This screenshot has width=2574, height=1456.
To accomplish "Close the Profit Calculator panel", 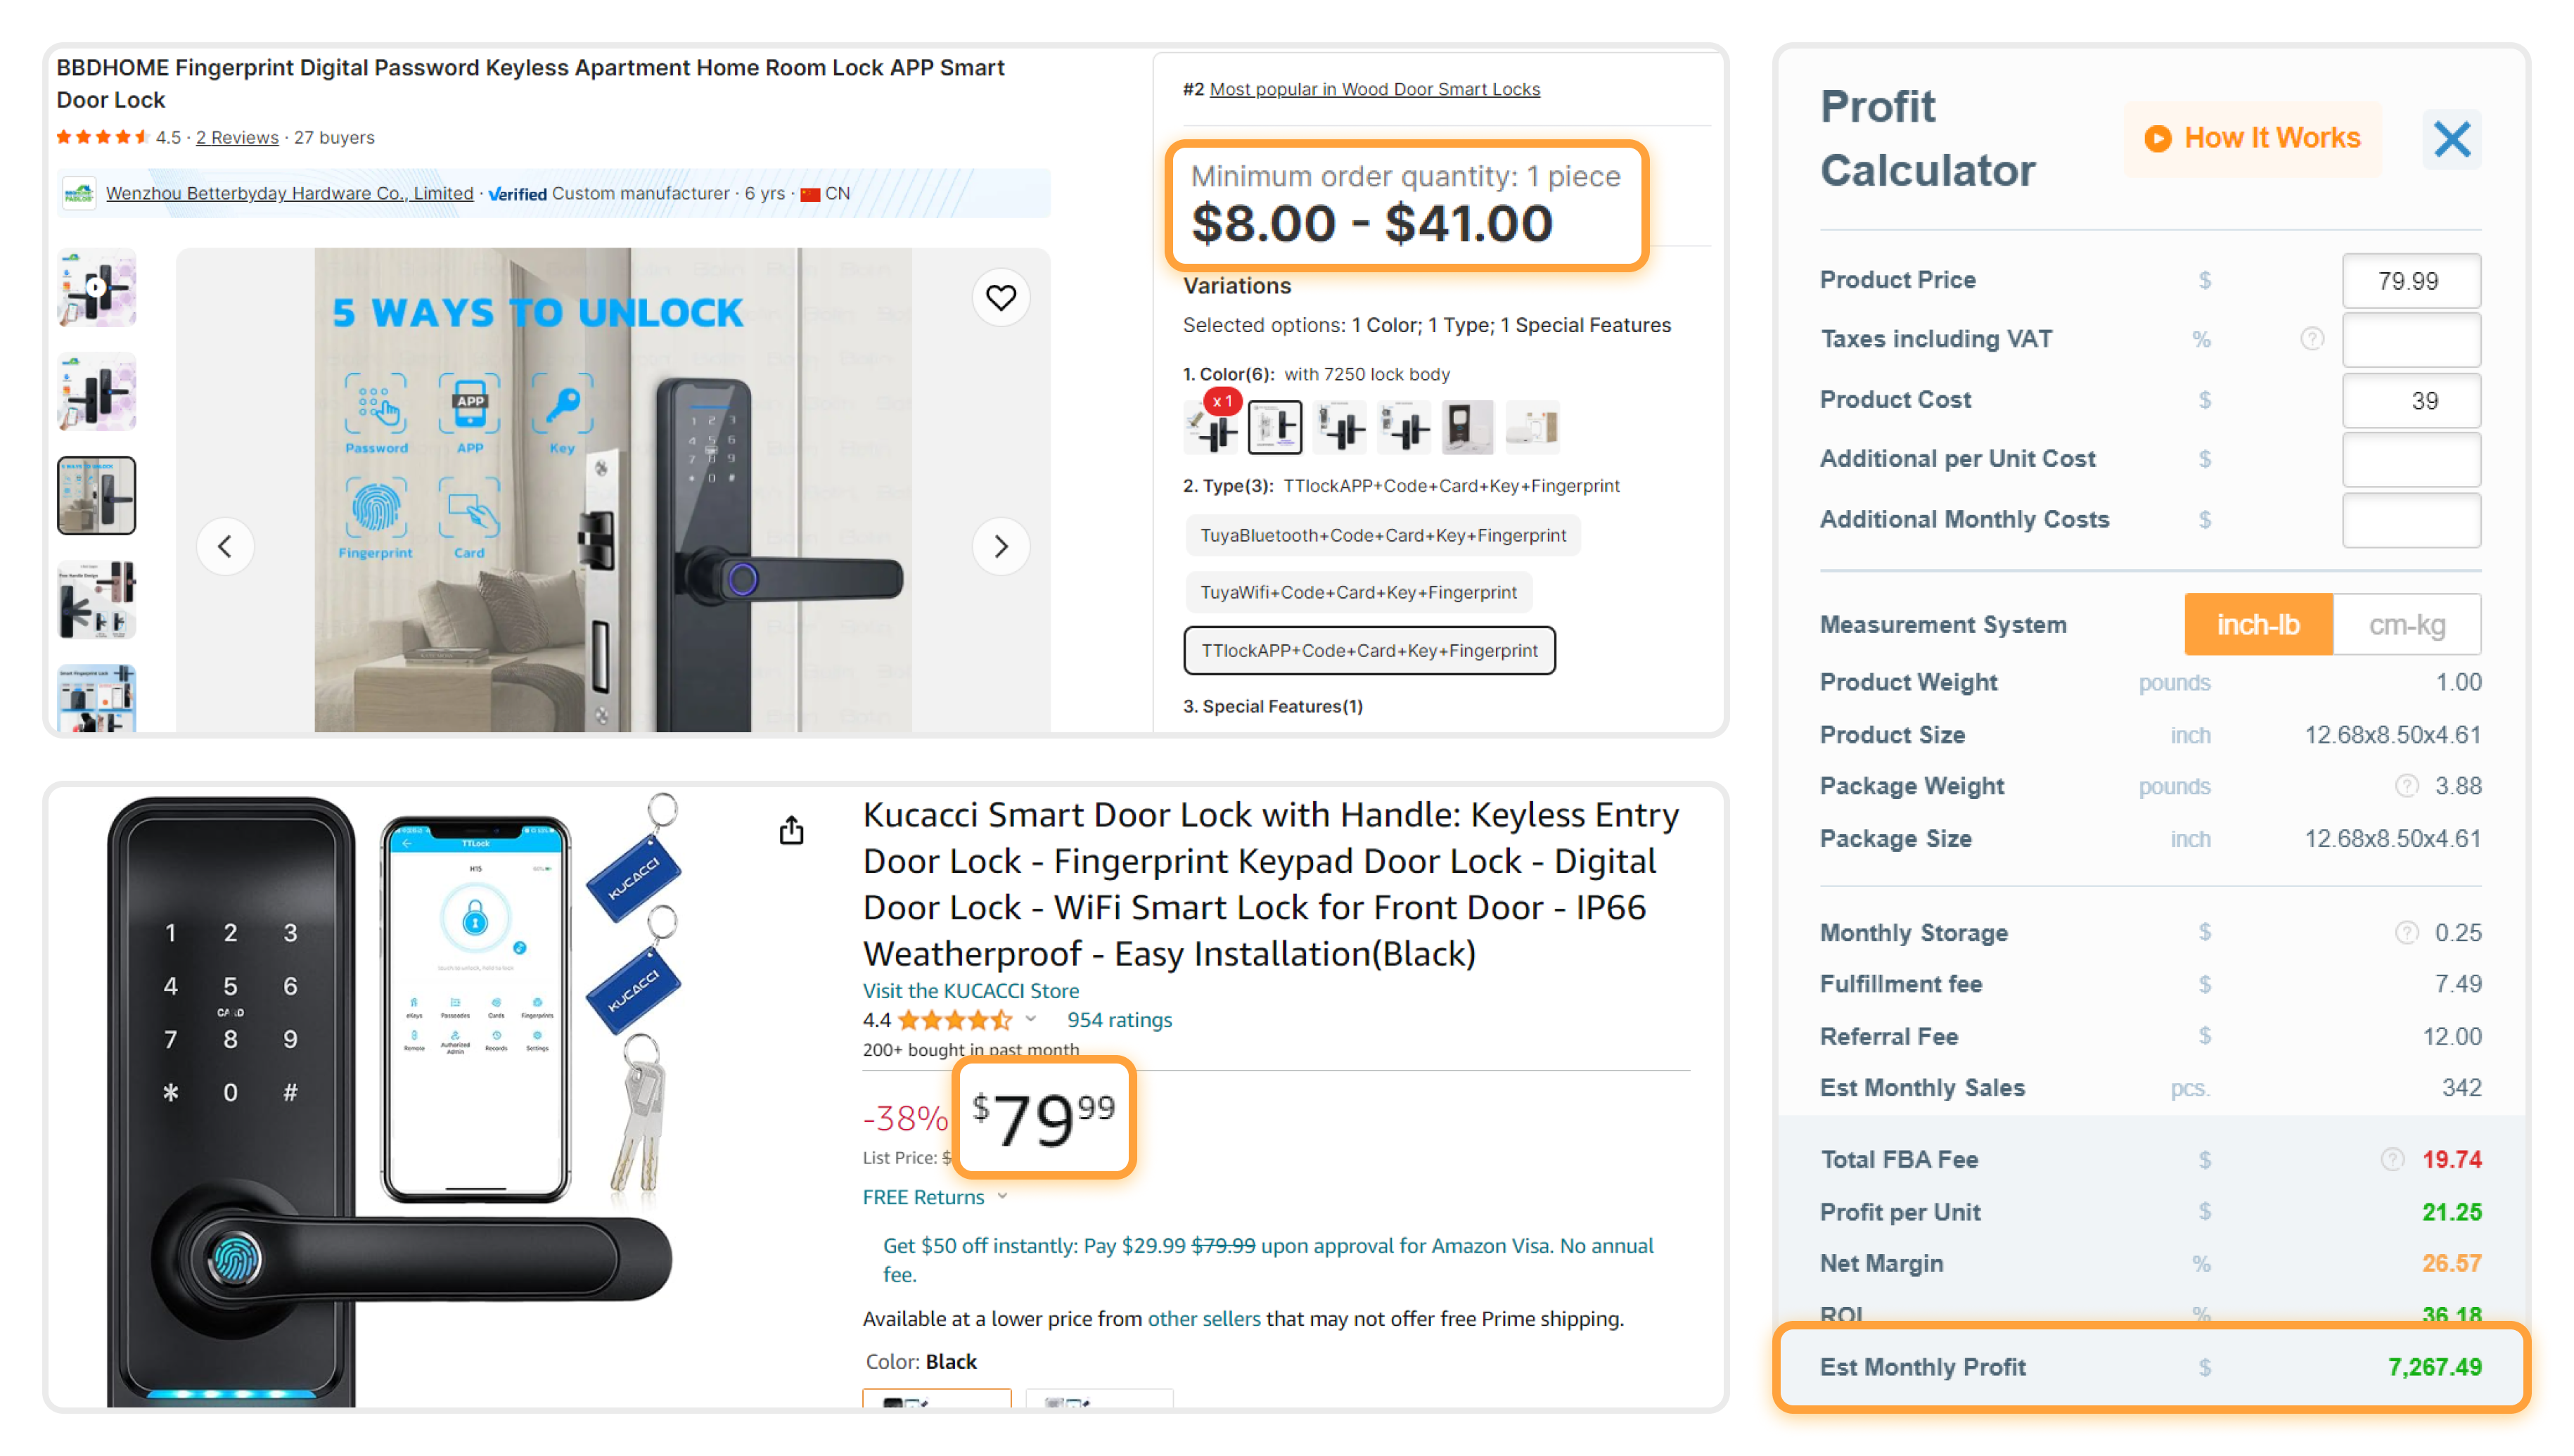I will tap(2451, 139).
